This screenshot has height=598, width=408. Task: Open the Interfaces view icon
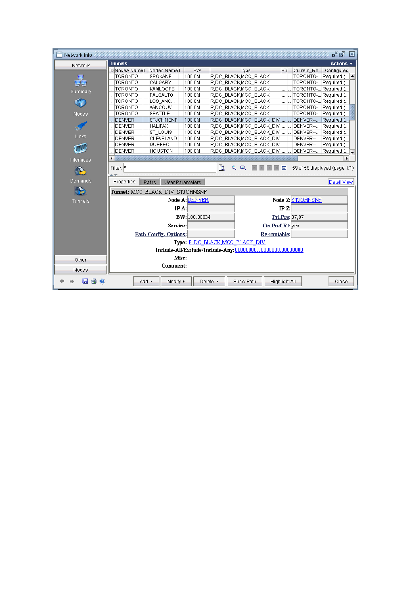[x=81, y=149]
